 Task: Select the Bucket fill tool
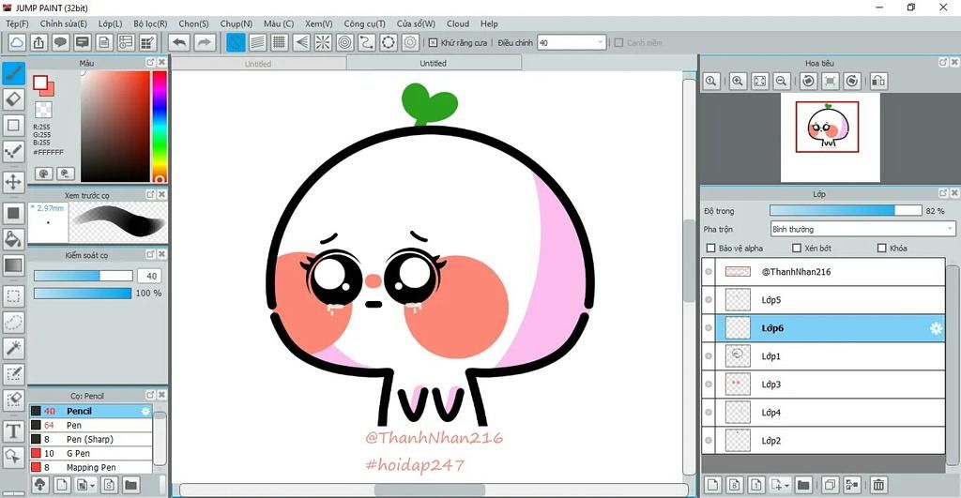point(13,239)
